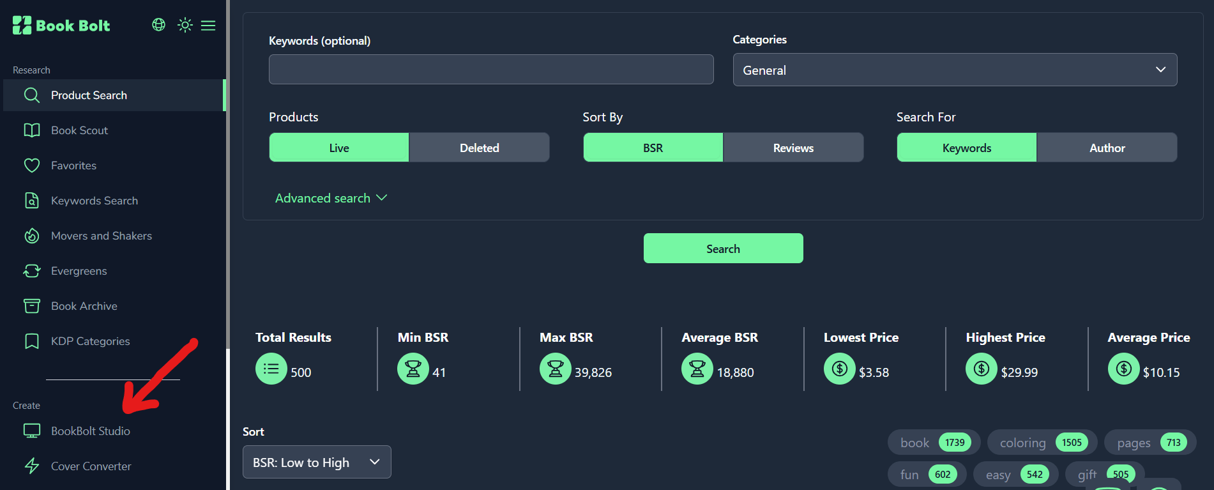Click the Evergreens refresh-arrows icon

pos(32,271)
